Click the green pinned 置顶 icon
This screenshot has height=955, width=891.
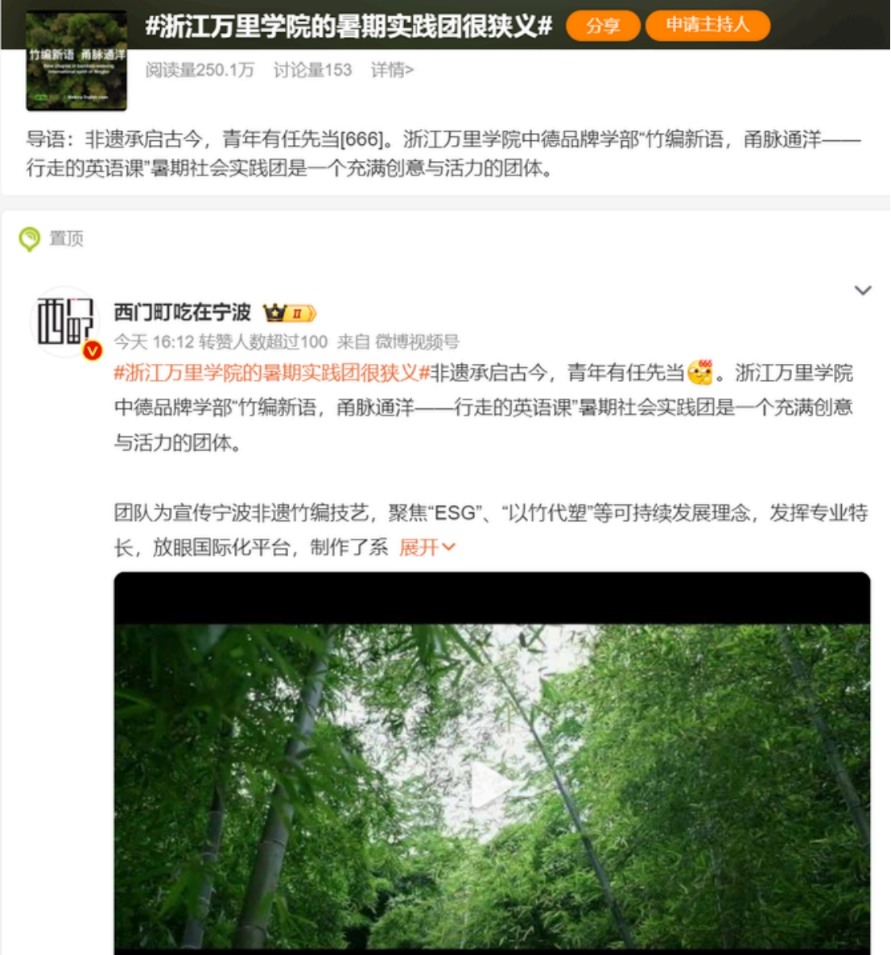[29, 238]
